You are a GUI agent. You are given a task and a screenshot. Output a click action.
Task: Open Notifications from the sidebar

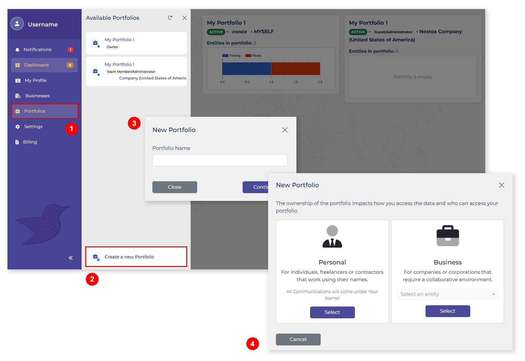pos(44,50)
